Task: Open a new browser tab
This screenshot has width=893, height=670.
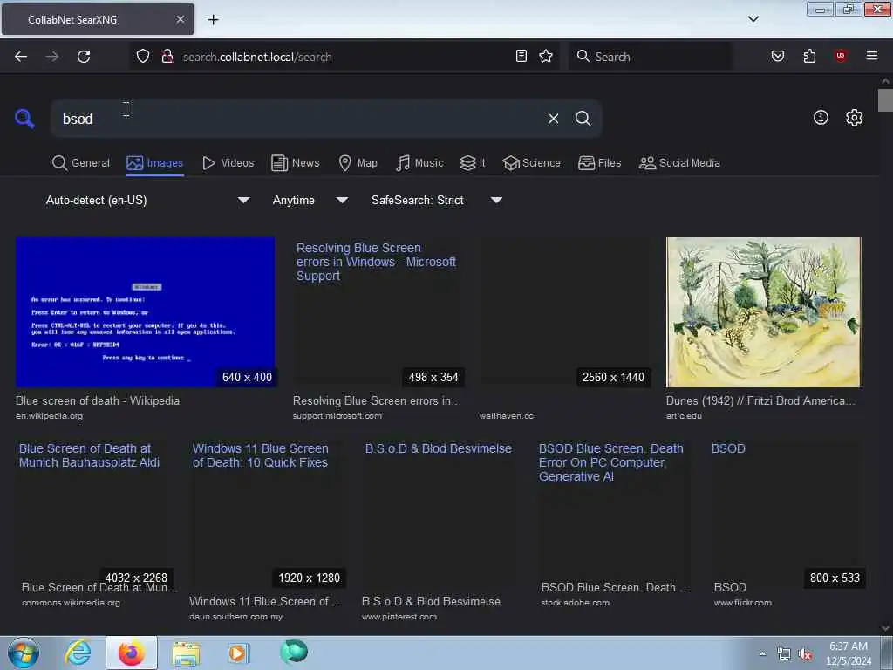Action: coord(213,20)
